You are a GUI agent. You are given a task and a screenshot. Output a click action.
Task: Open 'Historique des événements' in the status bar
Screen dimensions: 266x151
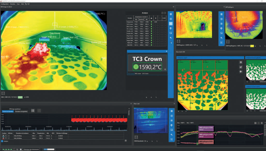click(31, 149)
